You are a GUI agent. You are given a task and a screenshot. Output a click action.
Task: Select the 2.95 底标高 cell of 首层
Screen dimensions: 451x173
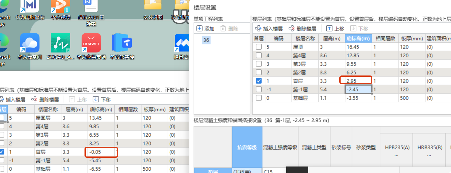pyautogui.click(x=358, y=81)
